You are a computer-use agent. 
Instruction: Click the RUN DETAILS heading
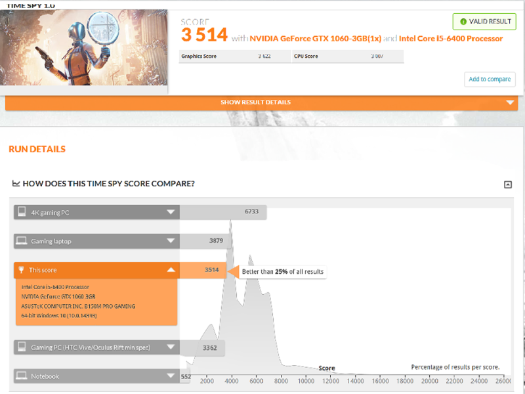(x=37, y=149)
